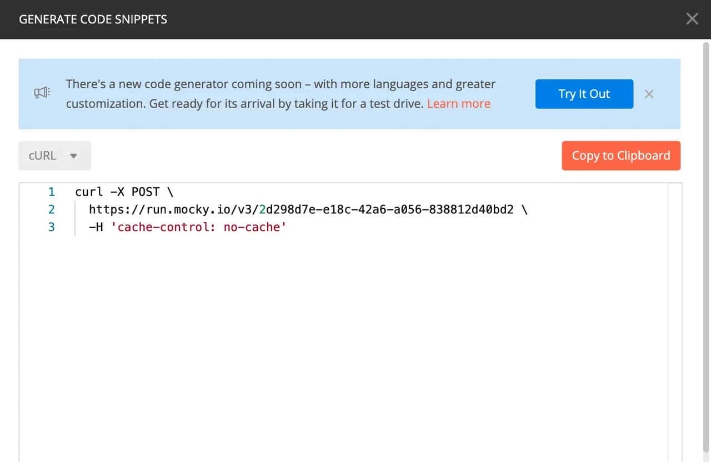Click the megaphone announcement icon
Screen dimensions: 711x462
pos(42,94)
